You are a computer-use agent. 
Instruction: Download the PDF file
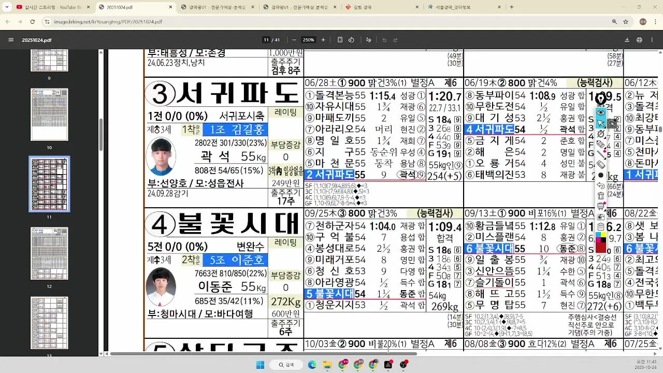click(x=627, y=40)
